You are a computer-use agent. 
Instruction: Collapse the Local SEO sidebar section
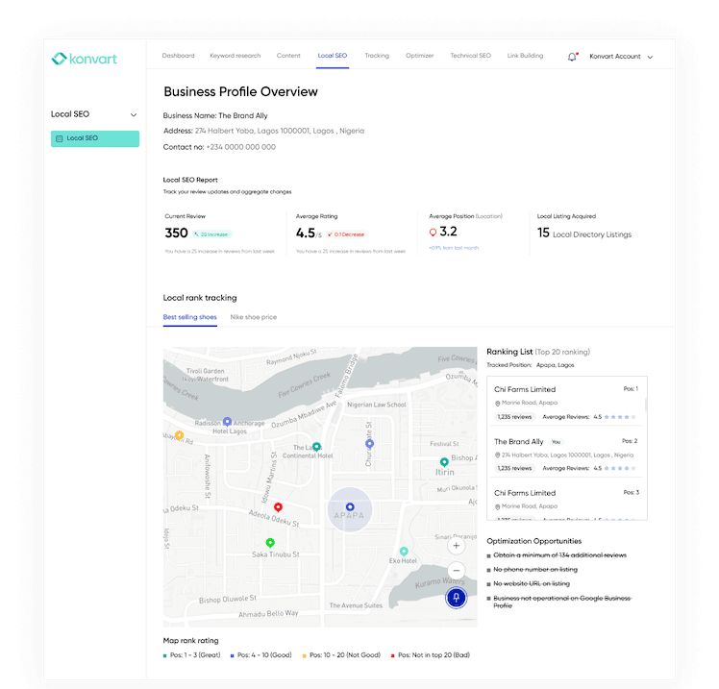[x=134, y=114]
